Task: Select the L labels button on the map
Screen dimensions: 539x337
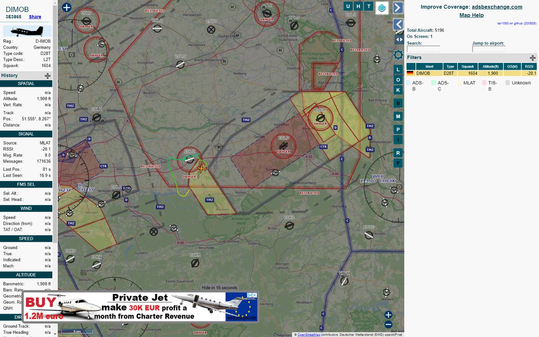Action: (x=397, y=69)
